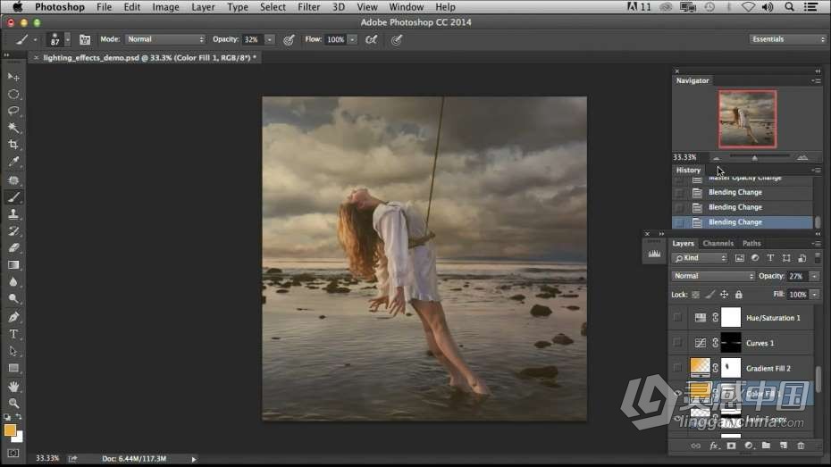
Task: Toggle Lock all padlock icon
Action: tap(738, 295)
